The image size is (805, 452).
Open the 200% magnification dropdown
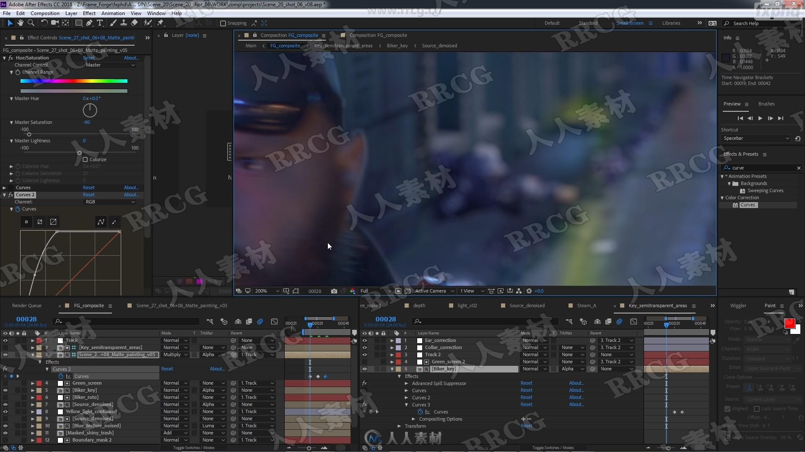click(267, 291)
